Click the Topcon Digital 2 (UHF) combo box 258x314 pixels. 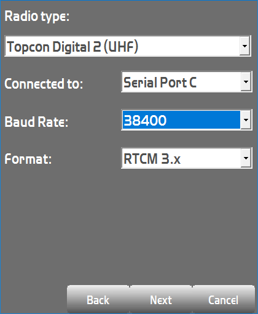pos(128,46)
